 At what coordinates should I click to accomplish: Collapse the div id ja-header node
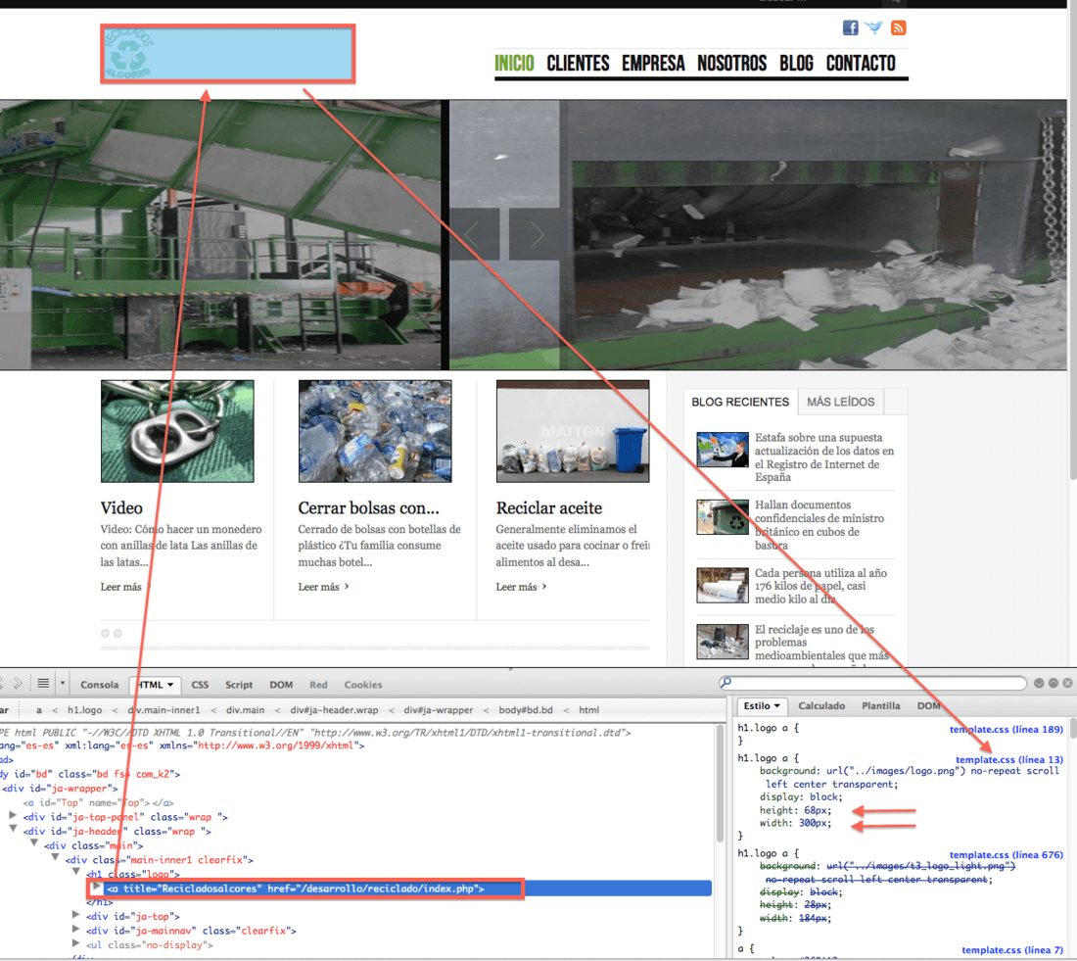pyautogui.click(x=13, y=829)
